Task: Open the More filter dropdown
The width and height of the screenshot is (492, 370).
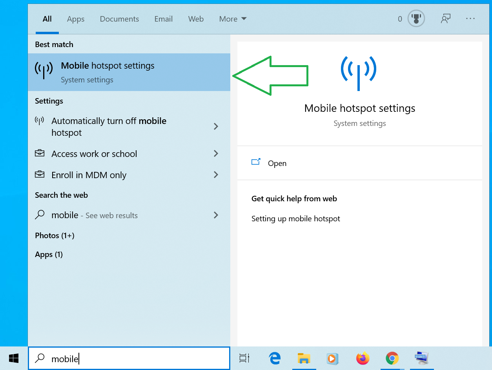Action: pyautogui.click(x=233, y=19)
